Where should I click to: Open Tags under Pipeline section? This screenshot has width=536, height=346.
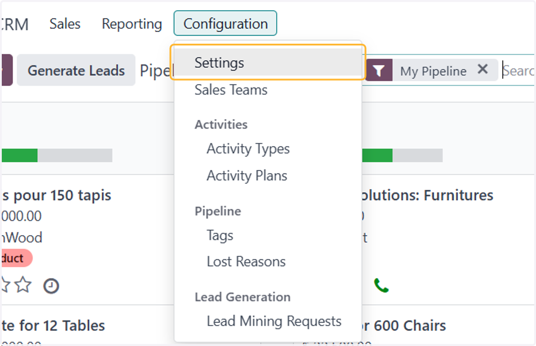coord(220,235)
